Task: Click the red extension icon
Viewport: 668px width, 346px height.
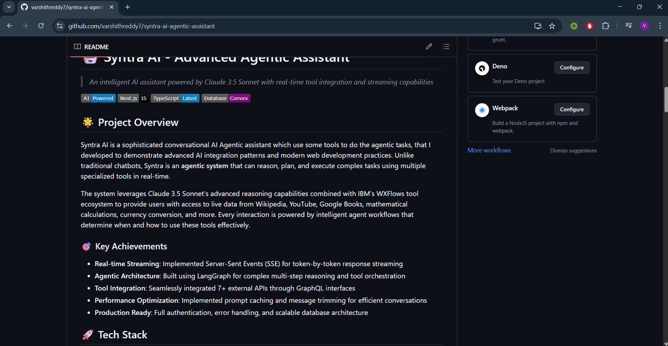Action: [x=590, y=26]
